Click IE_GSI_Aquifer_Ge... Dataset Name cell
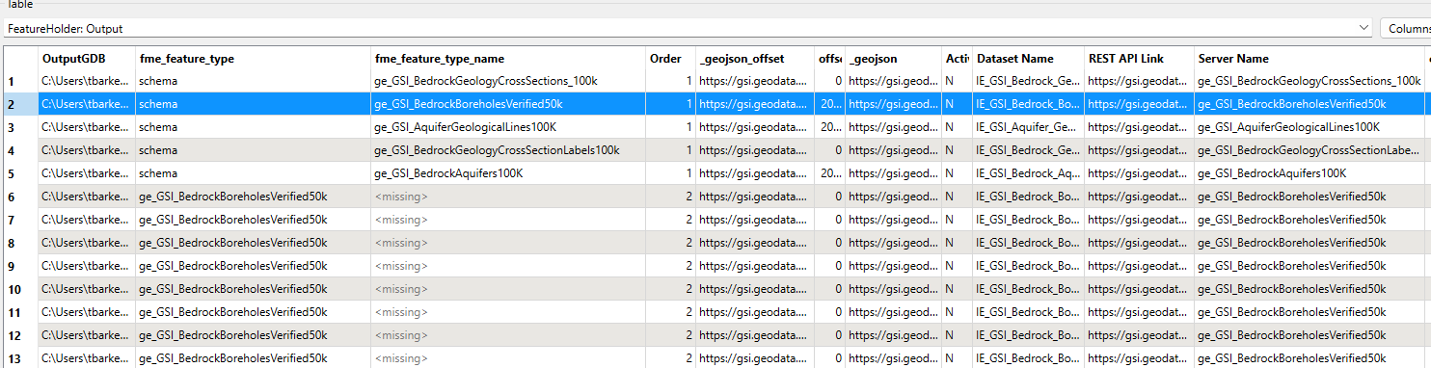 (x=1028, y=127)
